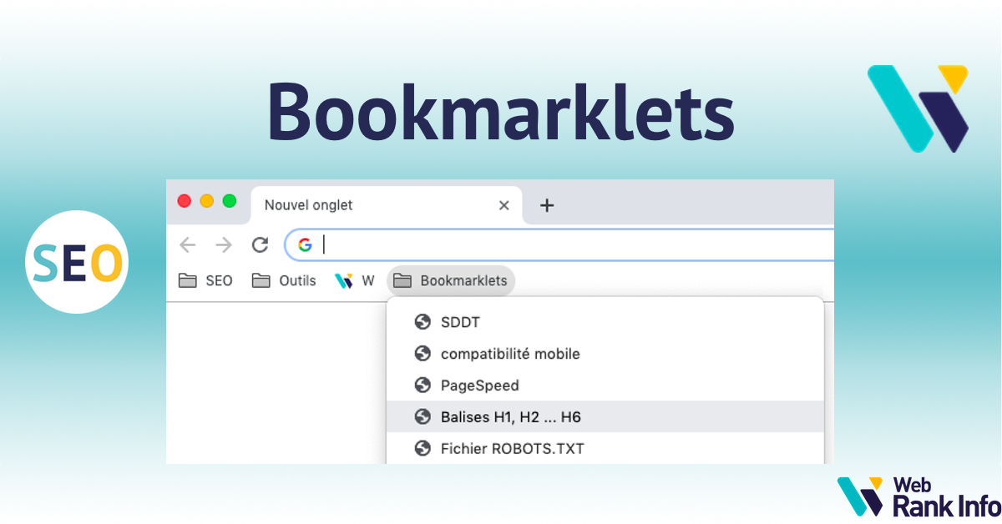
Task: Click the page reload icon
Action: pyautogui.click(x=260, y=244)
